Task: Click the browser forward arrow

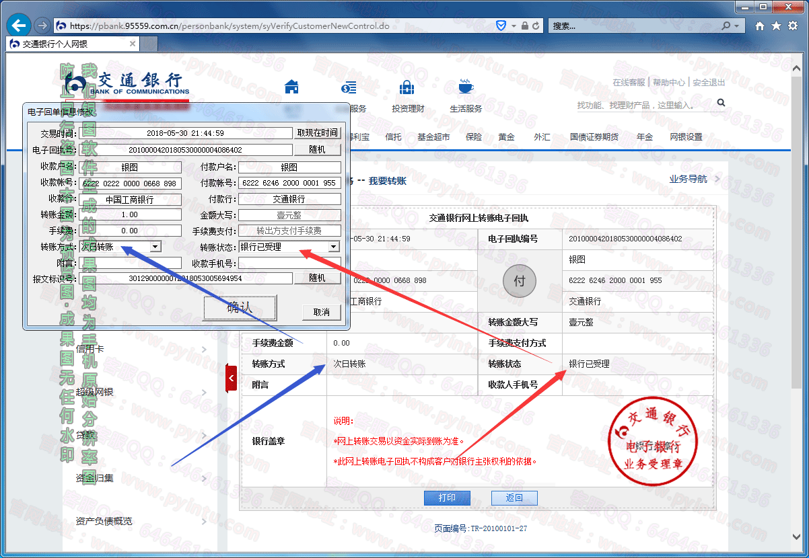Action: (42, 26)
